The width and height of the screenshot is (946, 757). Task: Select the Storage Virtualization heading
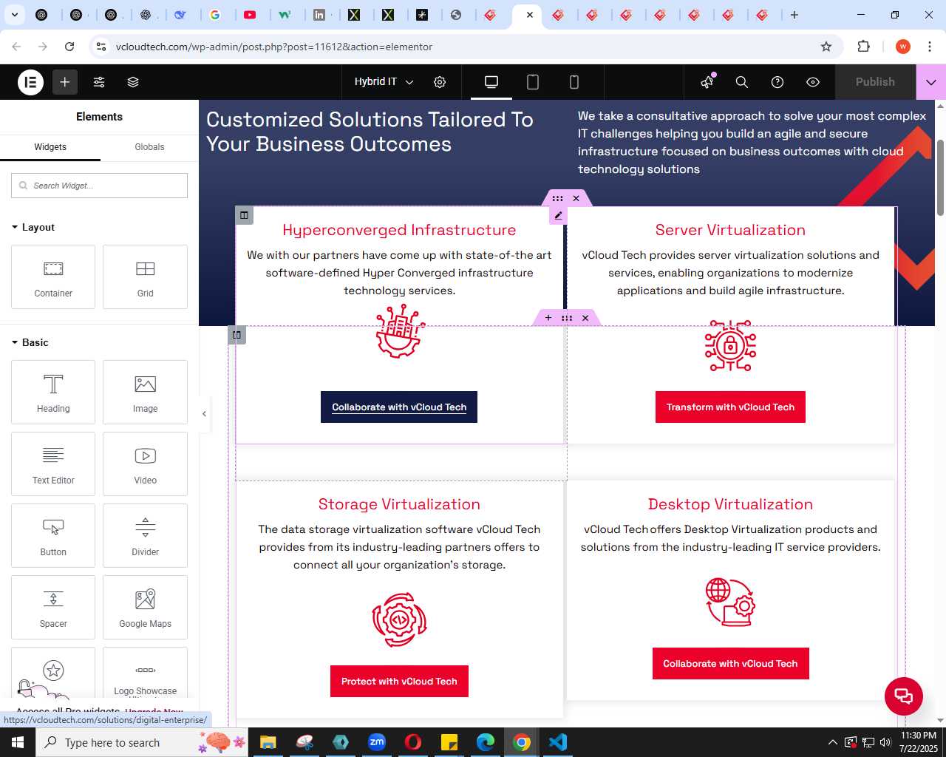pos(399,504)
